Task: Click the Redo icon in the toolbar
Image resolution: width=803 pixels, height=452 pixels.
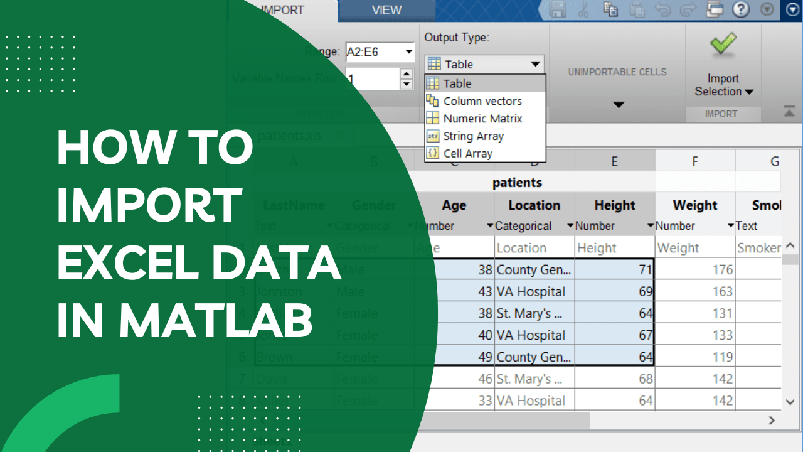Action: pos(689,10)
